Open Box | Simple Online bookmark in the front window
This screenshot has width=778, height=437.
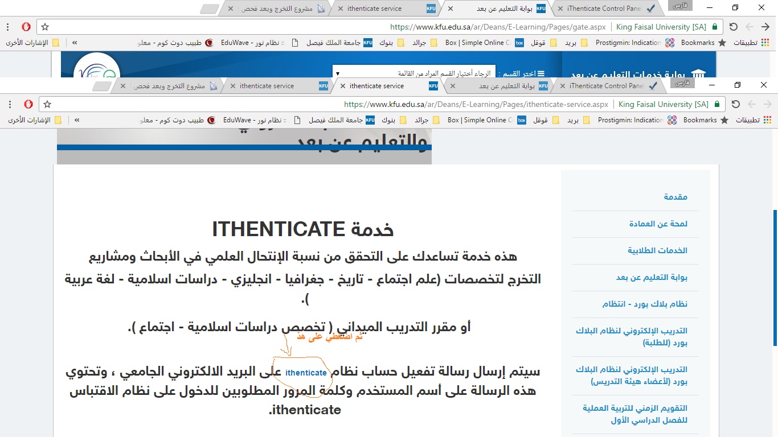pos(486,120)
